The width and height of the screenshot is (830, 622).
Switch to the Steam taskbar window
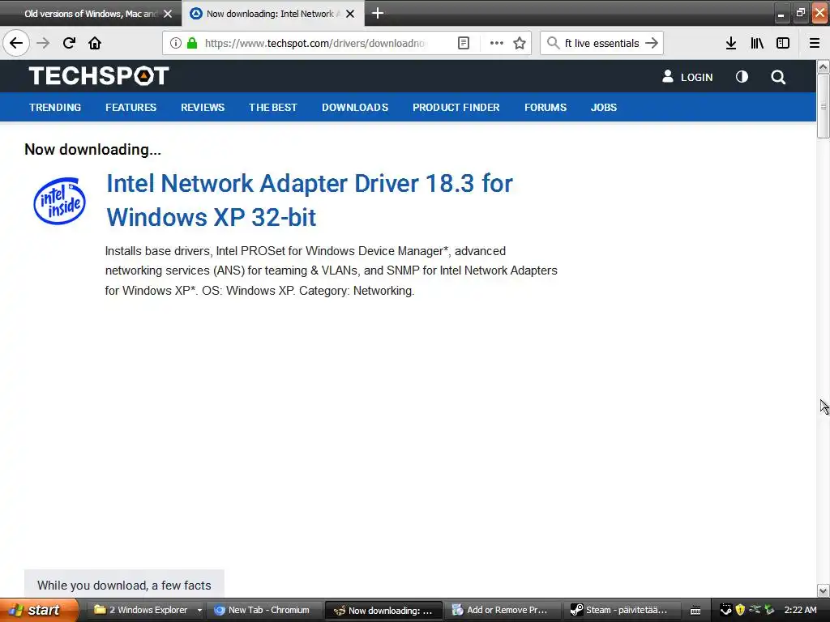click(x=620, y=610)
